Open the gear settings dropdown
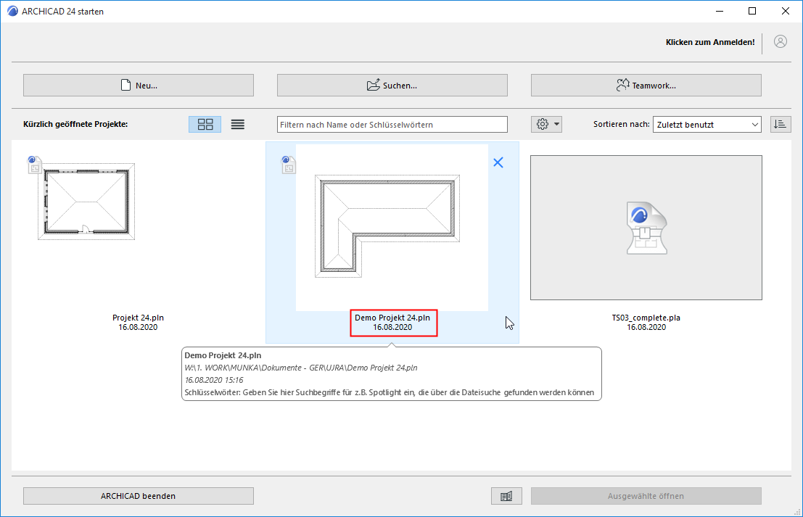Image resolution: width=803 pixels, height=517 pixels. [546, 125]
